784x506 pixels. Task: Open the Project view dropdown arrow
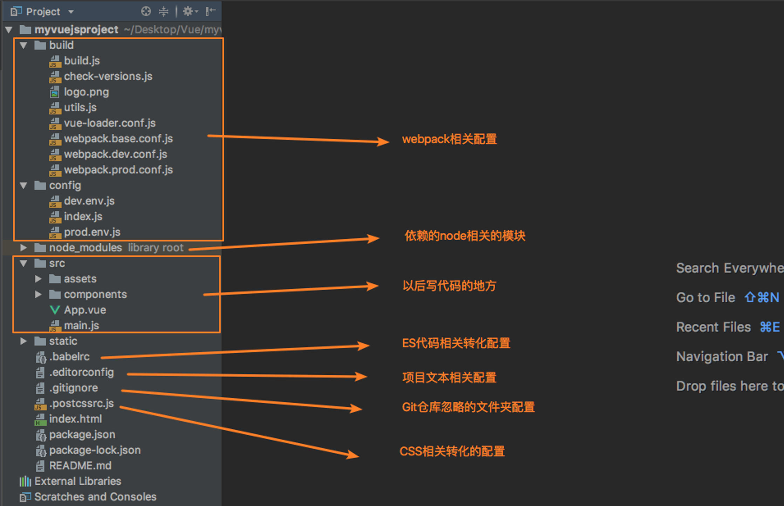pos(71,12)
